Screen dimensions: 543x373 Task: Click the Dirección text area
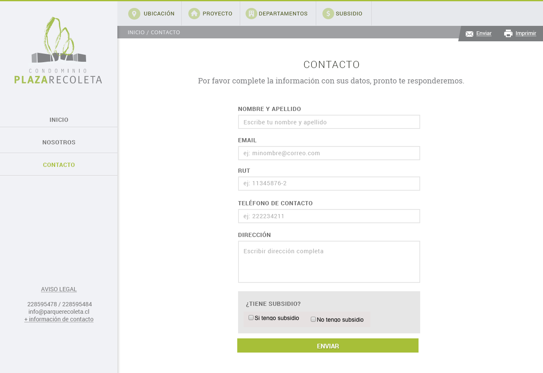329,262
